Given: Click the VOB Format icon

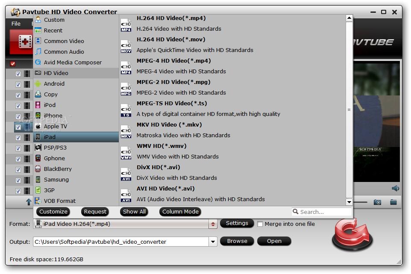Looking at the screenshot, I should point(38,201).
